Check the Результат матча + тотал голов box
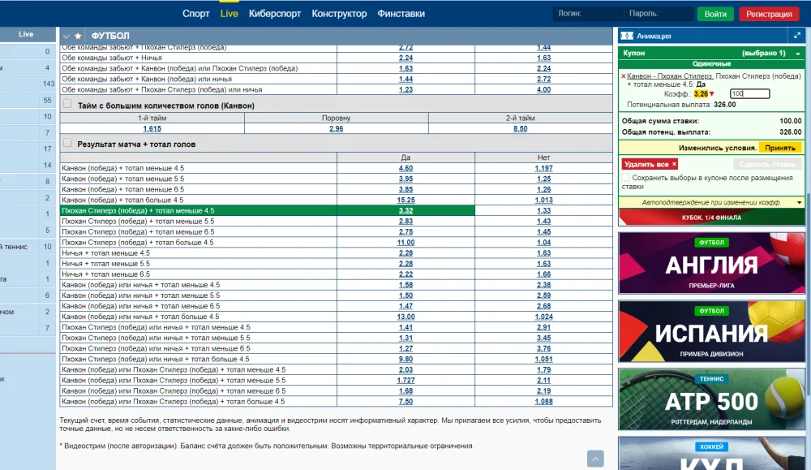The image size is (811, 470). pos(68,143)
